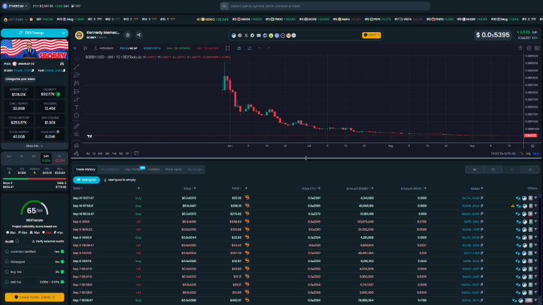Click Categorize your token

[x=20, y=79]
